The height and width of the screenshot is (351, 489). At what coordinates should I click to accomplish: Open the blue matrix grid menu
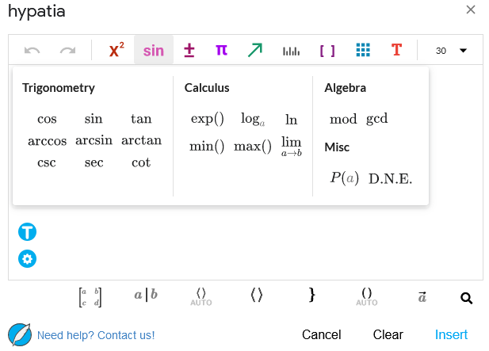pyautogui.click(x=363, y=50)
